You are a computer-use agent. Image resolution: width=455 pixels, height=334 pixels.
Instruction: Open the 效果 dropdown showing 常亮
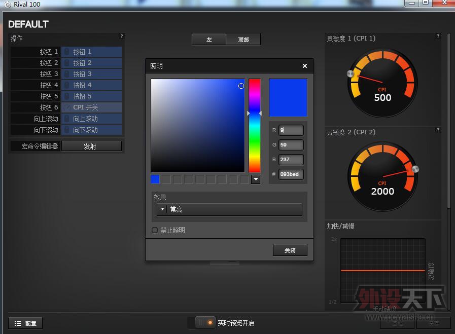[x=229, y=209]
